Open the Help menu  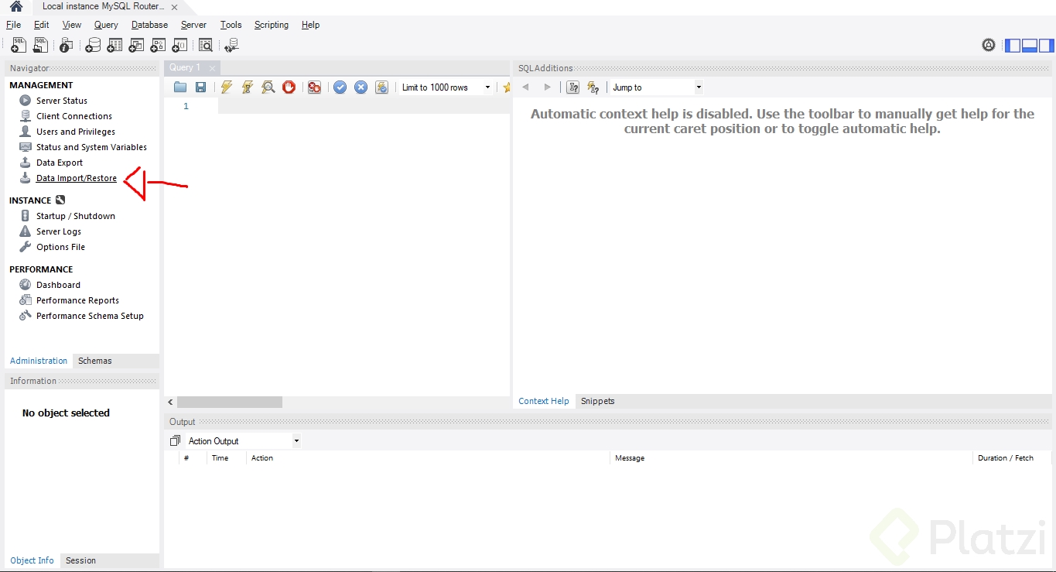click(x=310, y=25)
